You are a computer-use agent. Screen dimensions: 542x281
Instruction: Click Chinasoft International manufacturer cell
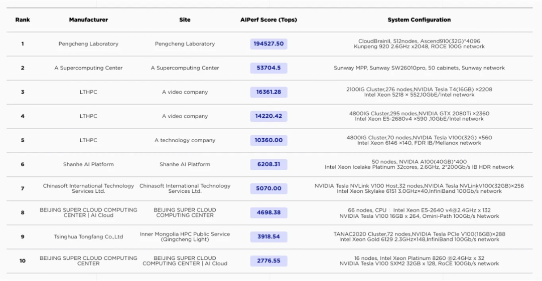(88, 188)
